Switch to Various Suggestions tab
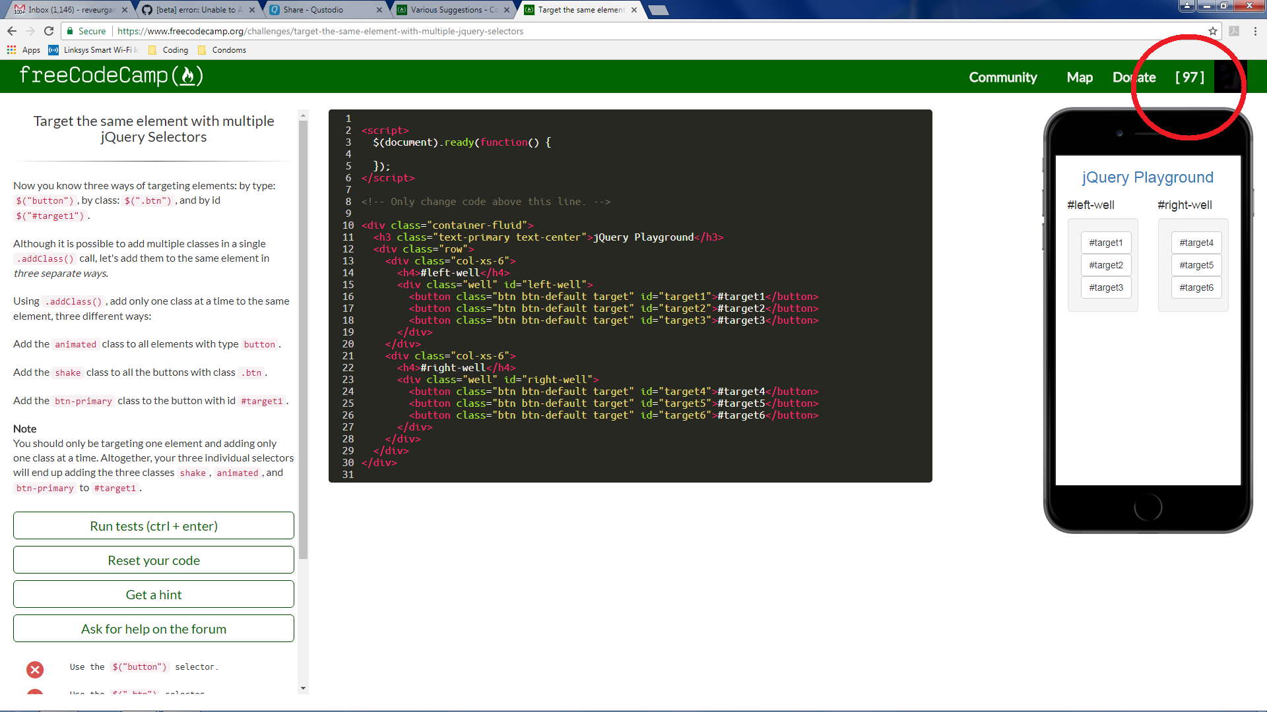The image size is (1267, 712). point(449,10)
